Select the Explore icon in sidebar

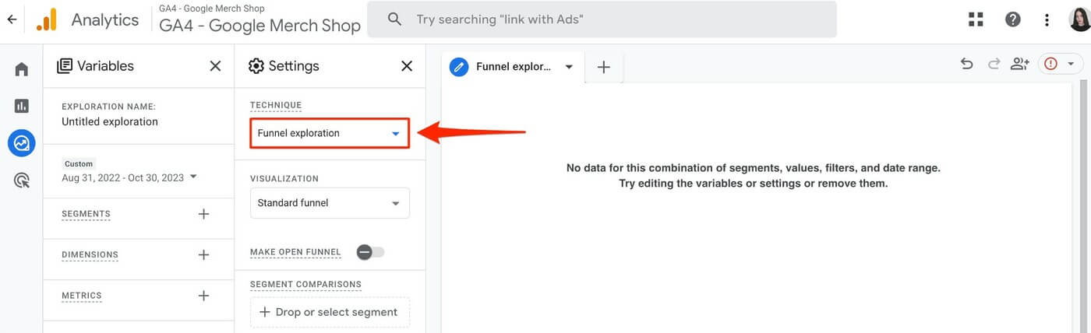22,143
